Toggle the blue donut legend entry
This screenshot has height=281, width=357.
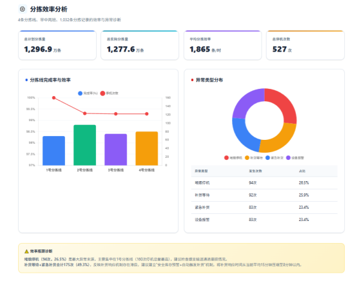pyautogui.click(x=275, y=157)
